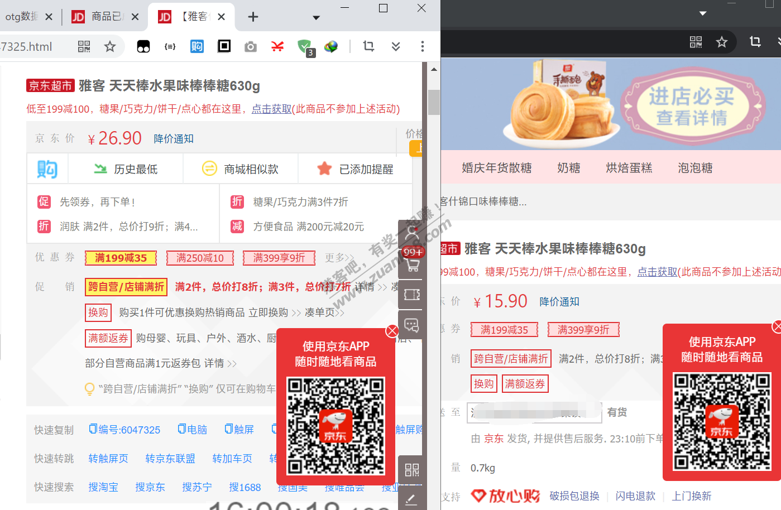Click 搜淘宝 quick search link
The image size is (781, 510).
coord(103,487)
